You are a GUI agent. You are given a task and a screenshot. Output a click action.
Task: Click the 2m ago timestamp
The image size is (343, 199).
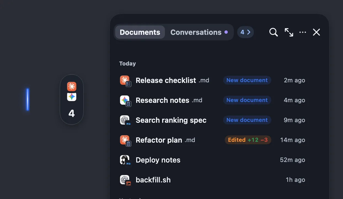[x=294, y=80]
